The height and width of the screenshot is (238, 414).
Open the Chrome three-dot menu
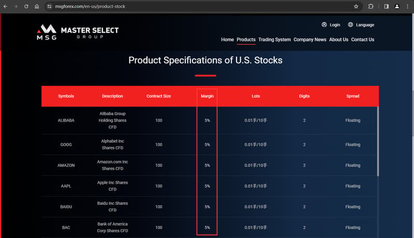[x=407, y=6]
